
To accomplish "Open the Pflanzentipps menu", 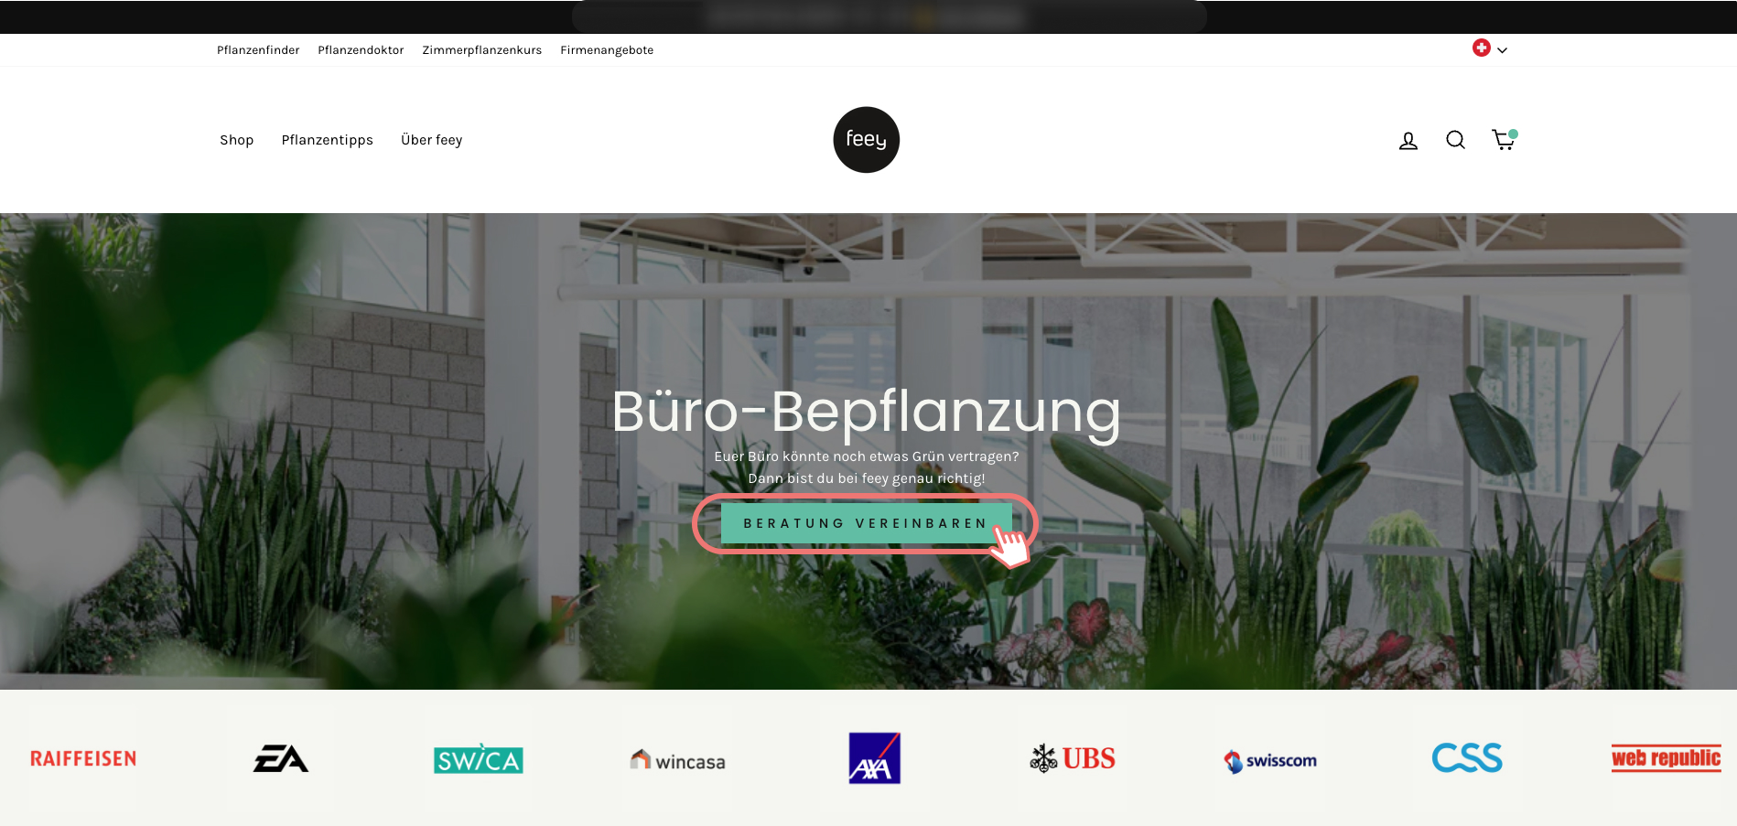I will (327, 140).
